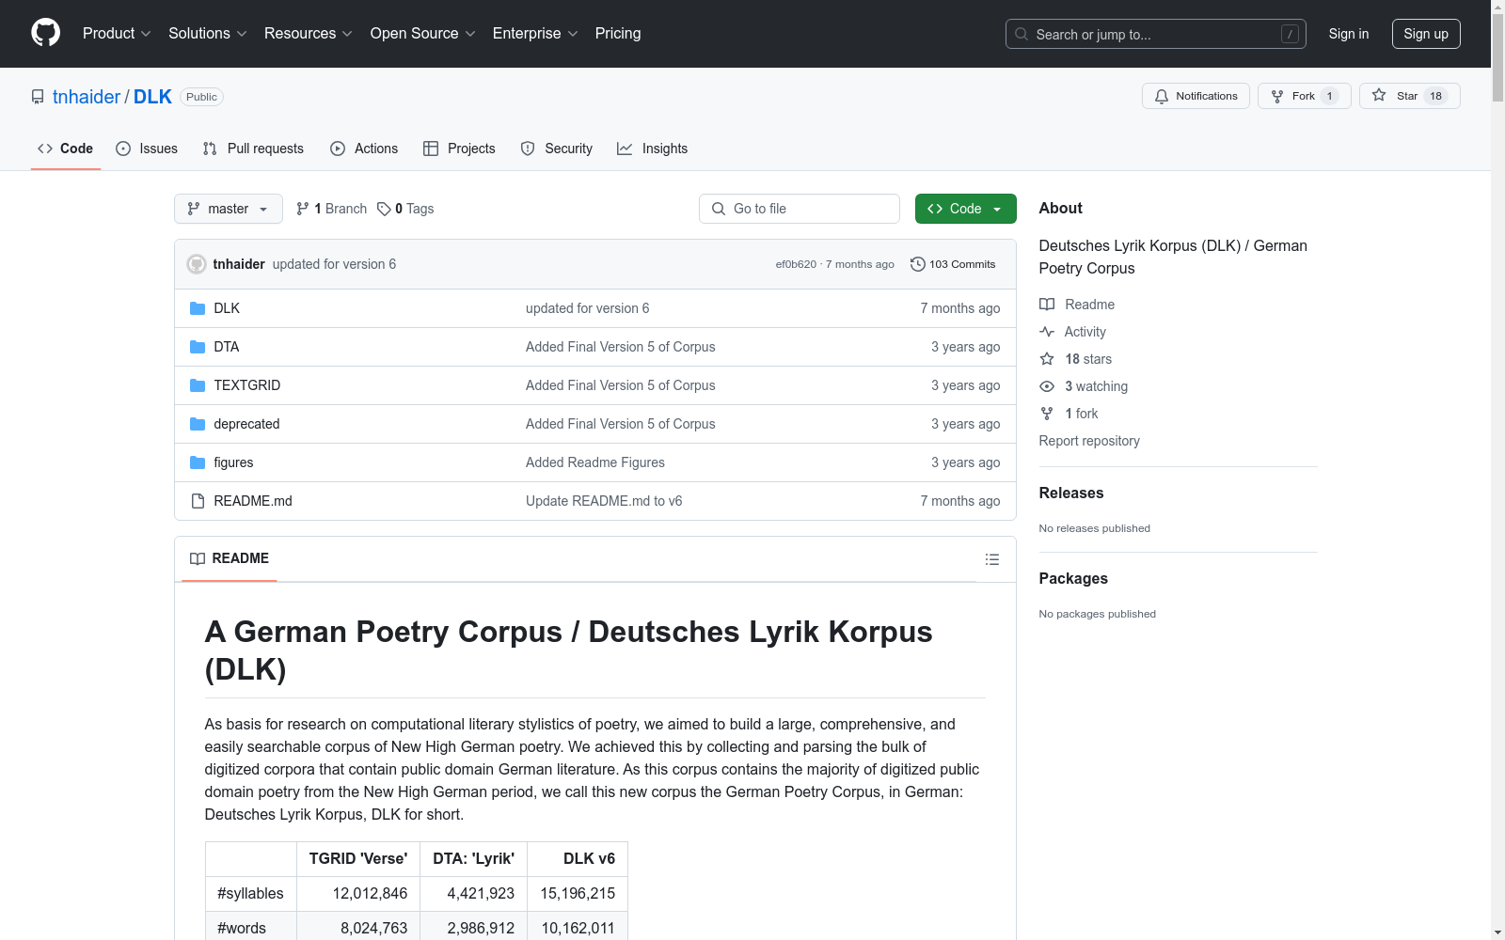Click Report repository link

(1089, 441)
